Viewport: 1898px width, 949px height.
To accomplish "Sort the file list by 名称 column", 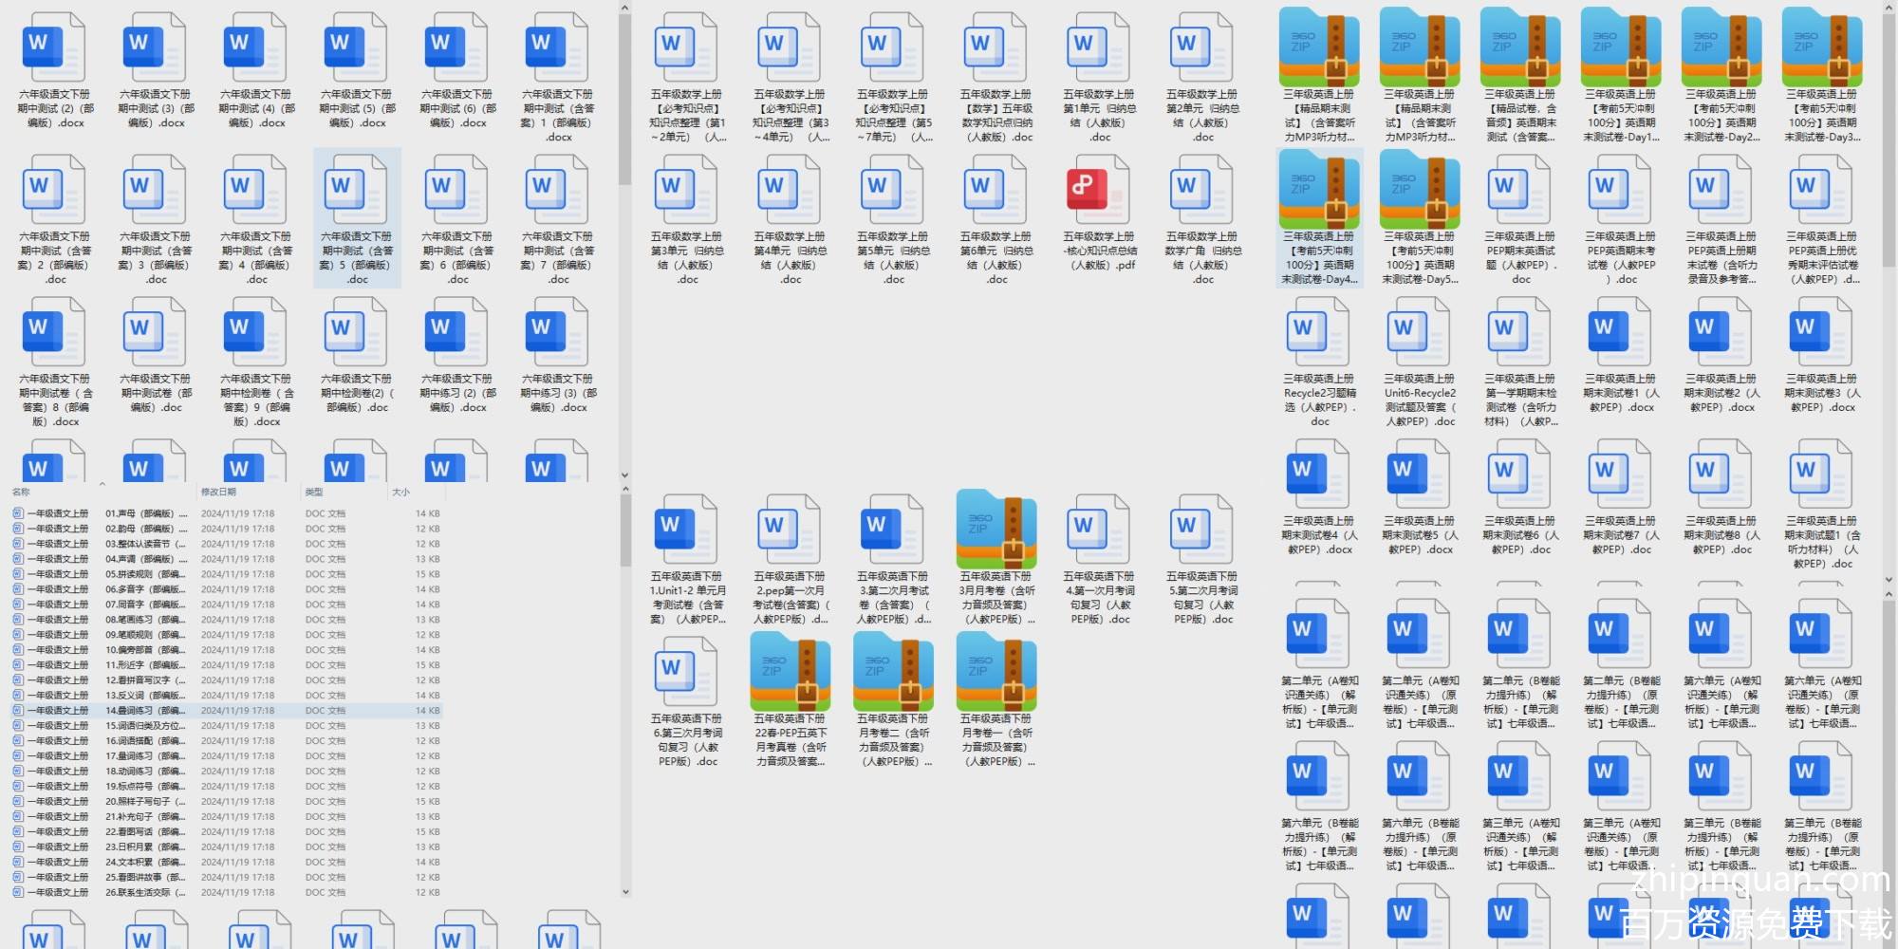I will (22, 492).
